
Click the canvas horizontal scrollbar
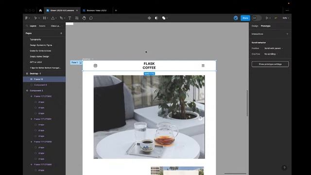(235, 174)
